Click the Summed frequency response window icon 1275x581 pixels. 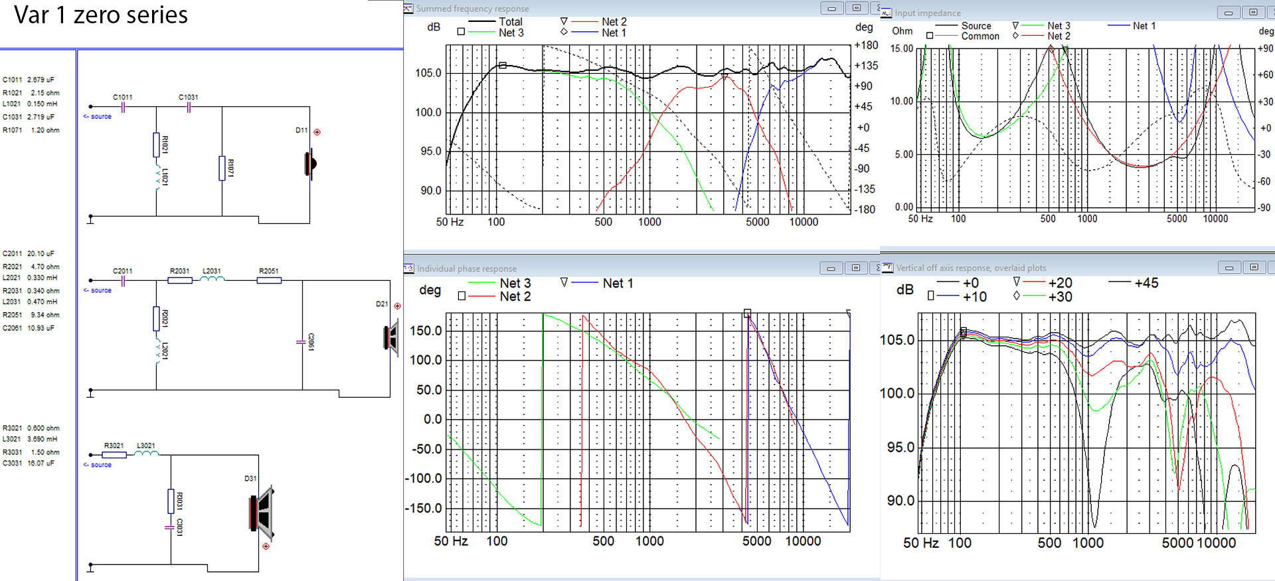coord(408,9)
